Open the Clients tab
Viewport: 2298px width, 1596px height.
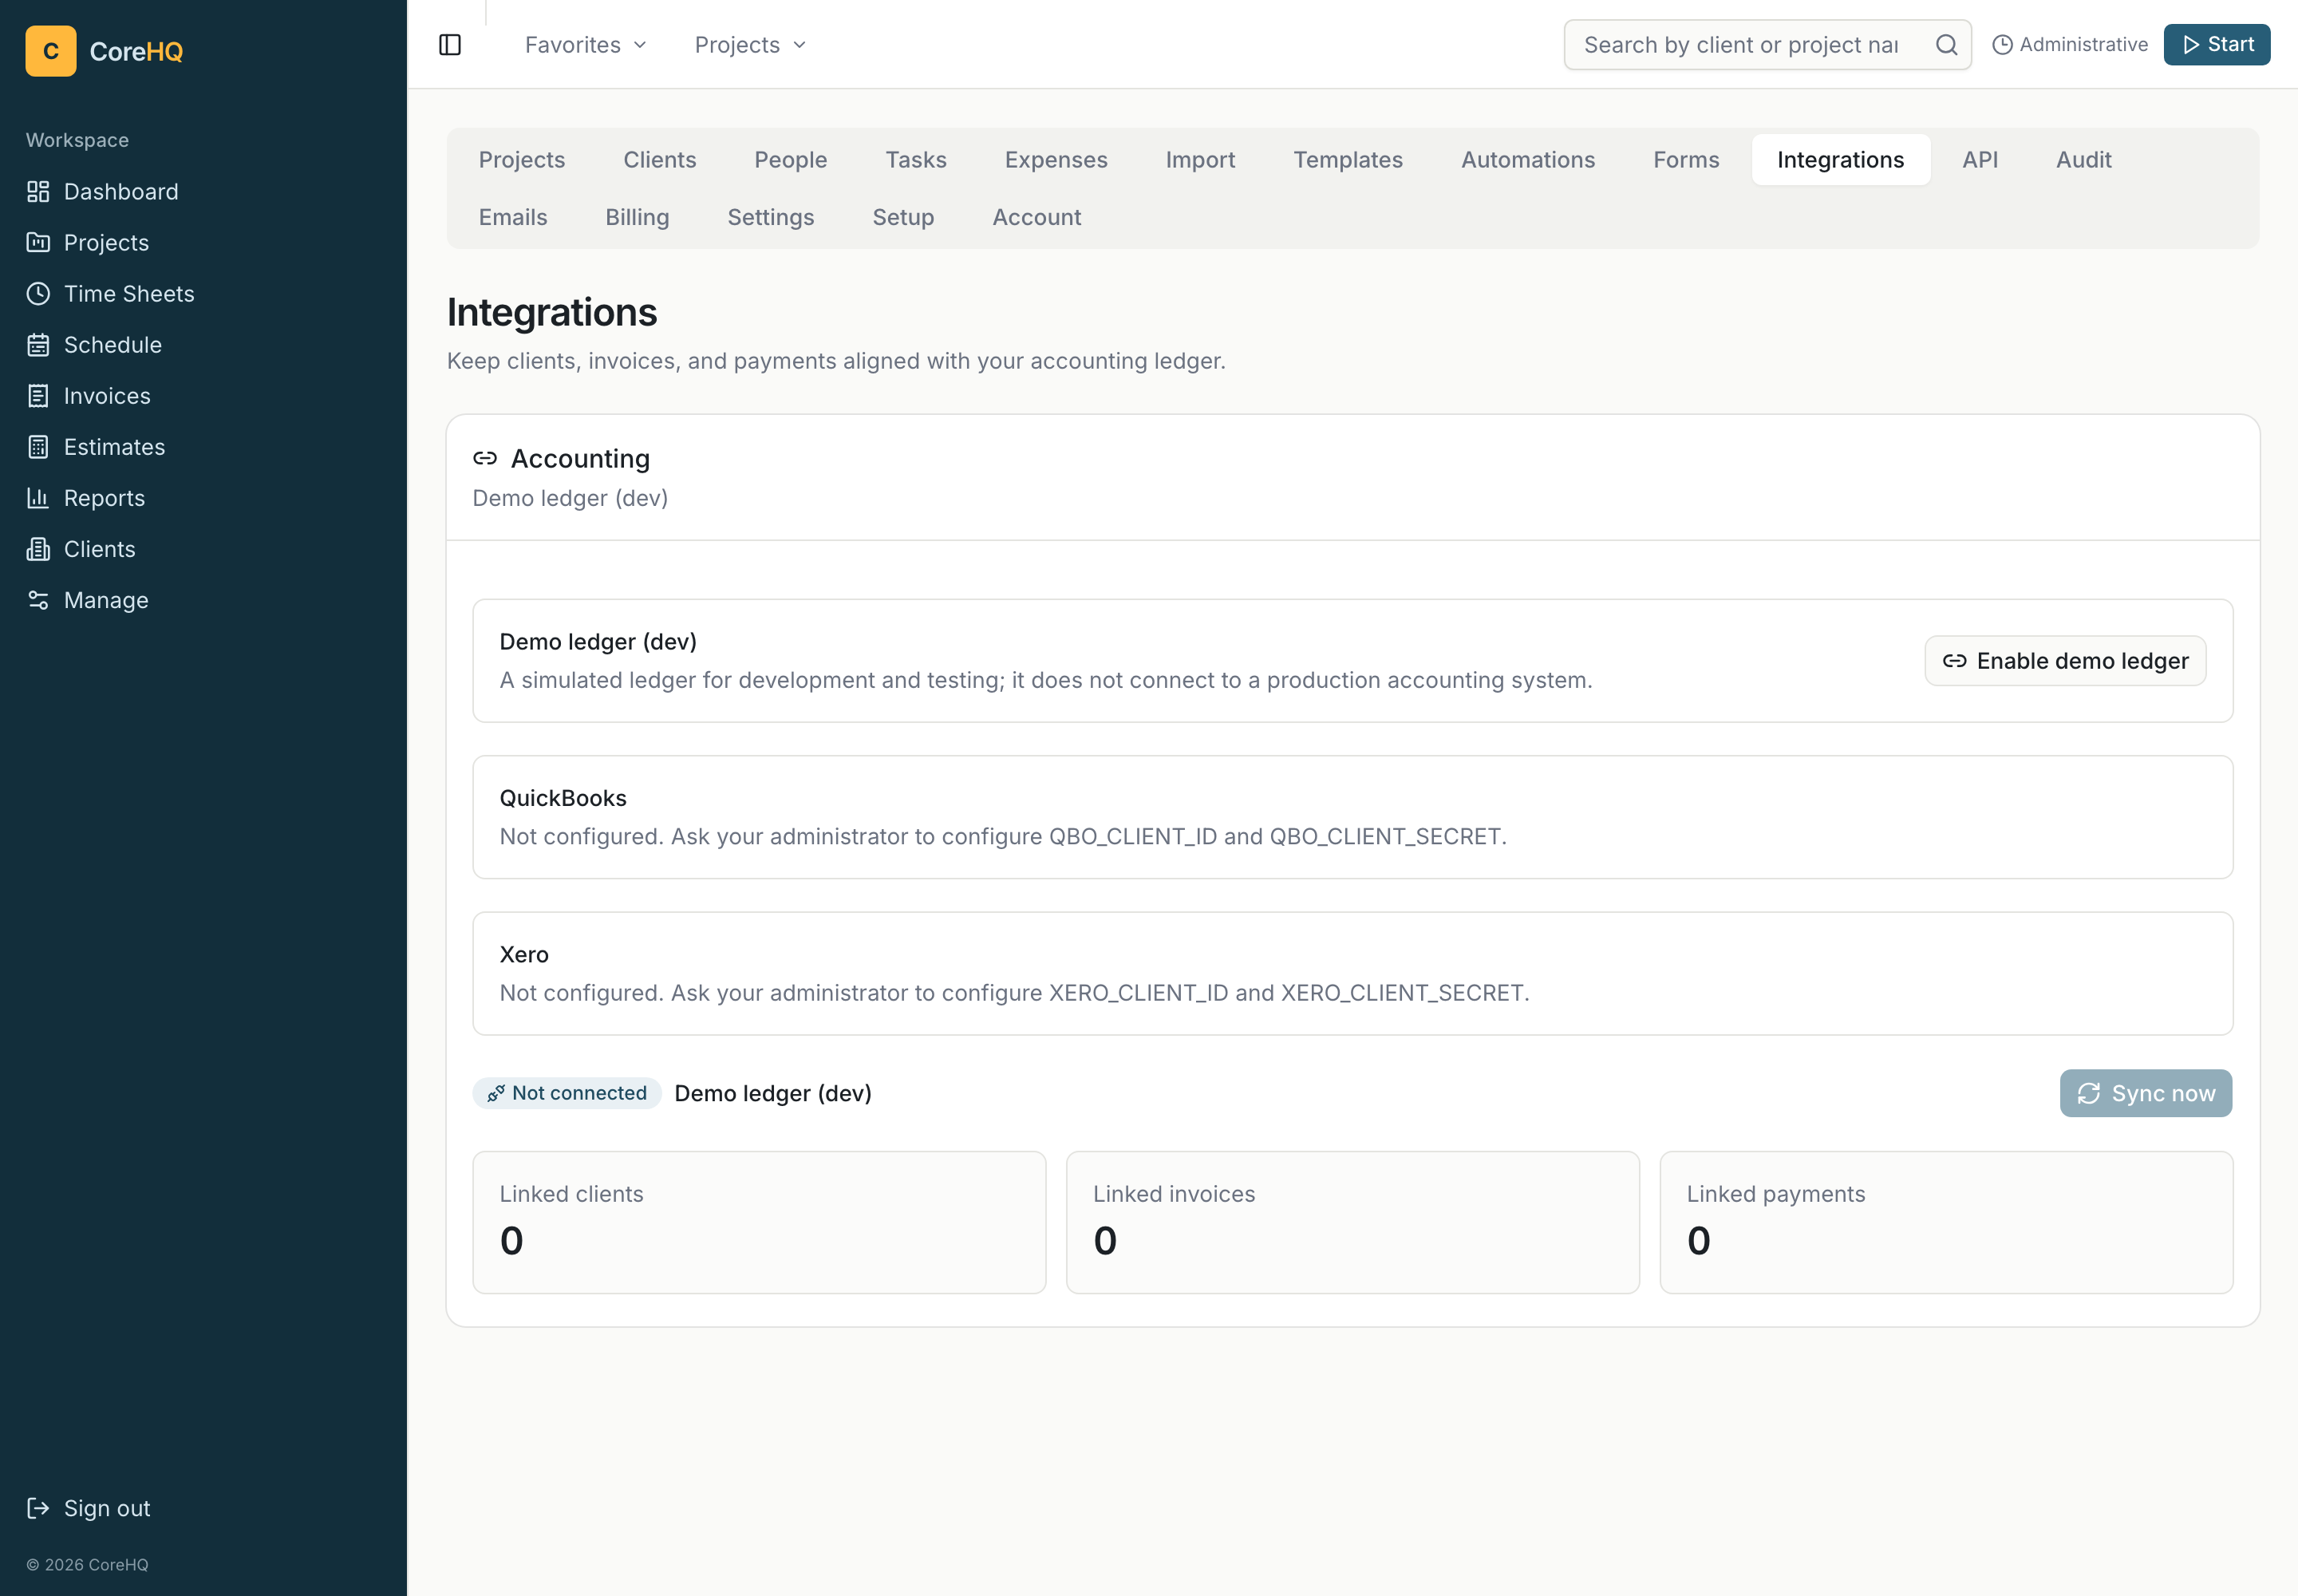660,160
